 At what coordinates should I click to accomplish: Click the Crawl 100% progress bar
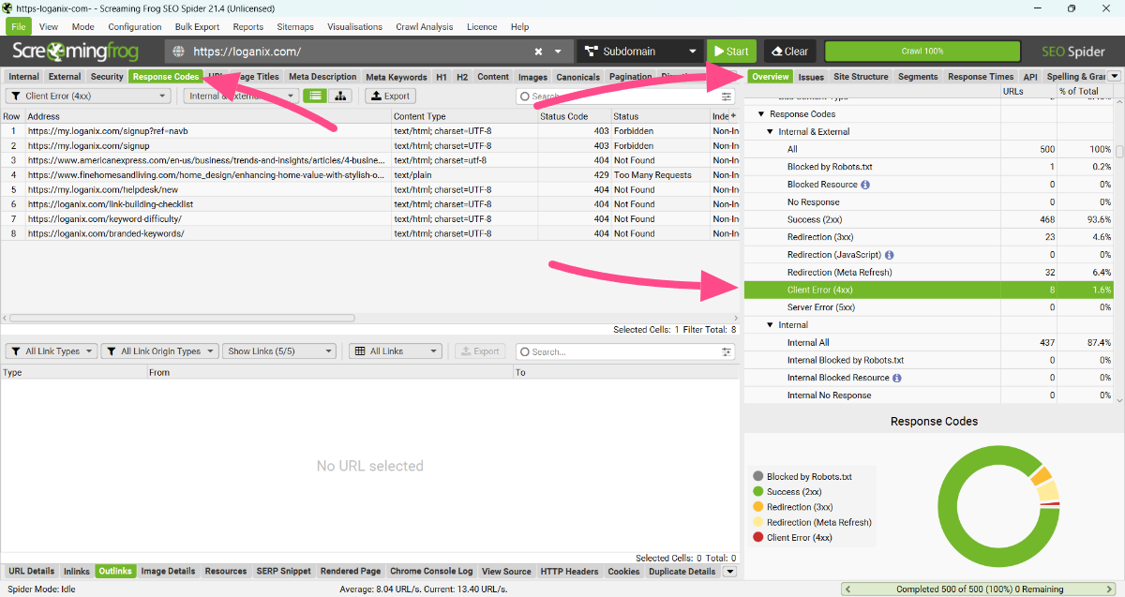922,52
